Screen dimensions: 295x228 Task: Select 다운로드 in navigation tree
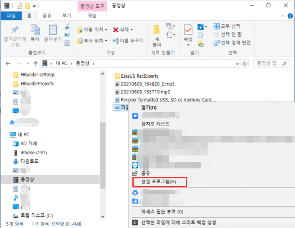coord(26,161)
